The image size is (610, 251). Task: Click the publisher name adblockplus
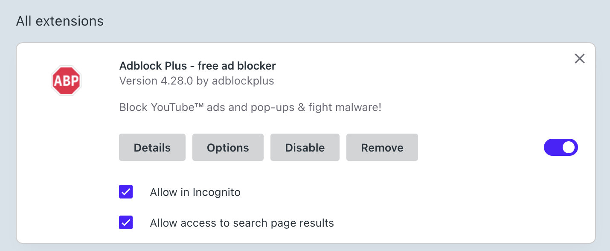243,81
